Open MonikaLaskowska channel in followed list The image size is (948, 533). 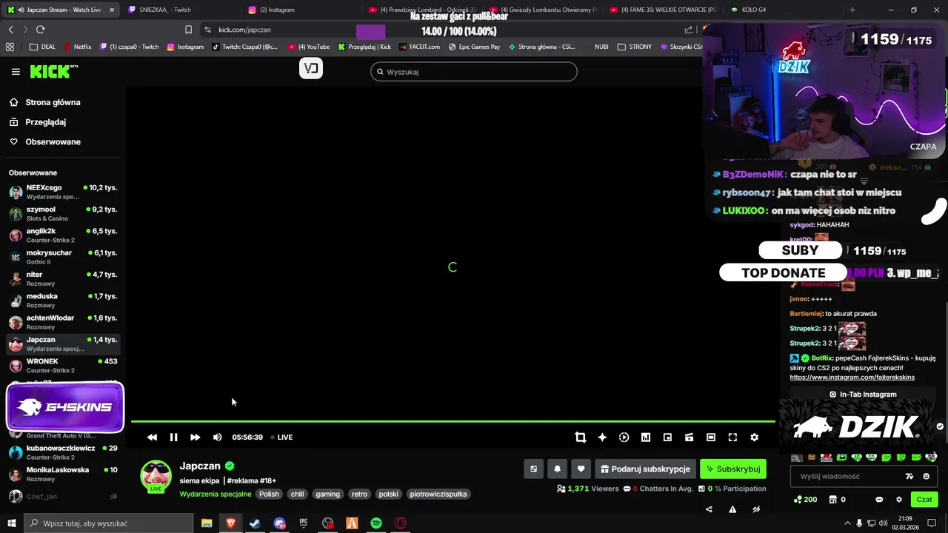tap(63, 474)
